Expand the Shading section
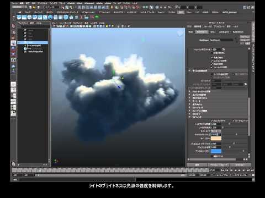 (x=189, y=107)
